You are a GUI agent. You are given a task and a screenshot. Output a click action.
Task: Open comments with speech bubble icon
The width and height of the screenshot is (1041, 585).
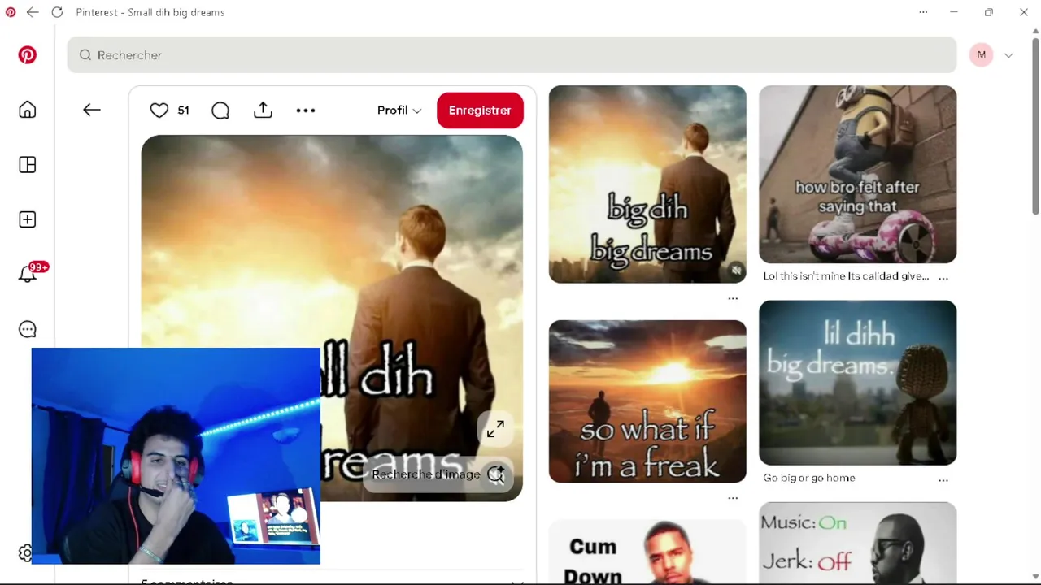click(x=220, y=110)
